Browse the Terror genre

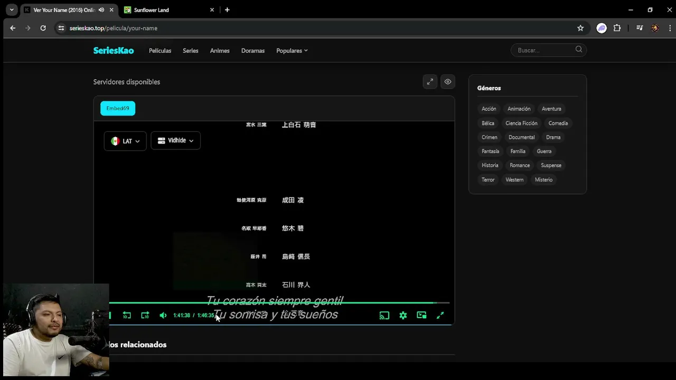[488, 179]
